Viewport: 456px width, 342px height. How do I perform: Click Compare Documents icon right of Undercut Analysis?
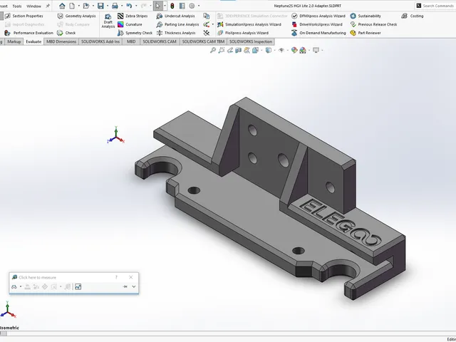pos(207,16)
